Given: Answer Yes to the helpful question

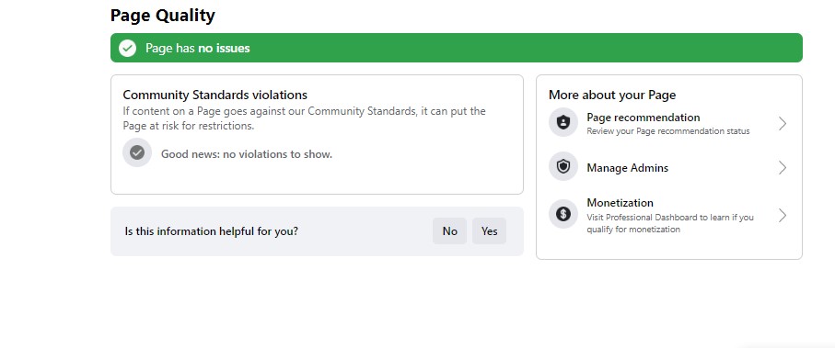Looking at the screenshot, I should point(489,231).
